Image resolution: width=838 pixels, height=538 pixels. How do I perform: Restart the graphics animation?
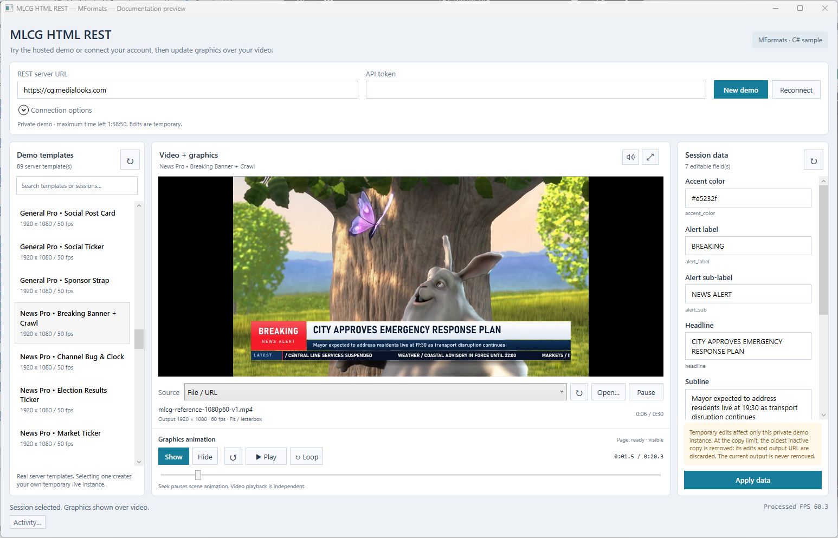coord(233,457)
